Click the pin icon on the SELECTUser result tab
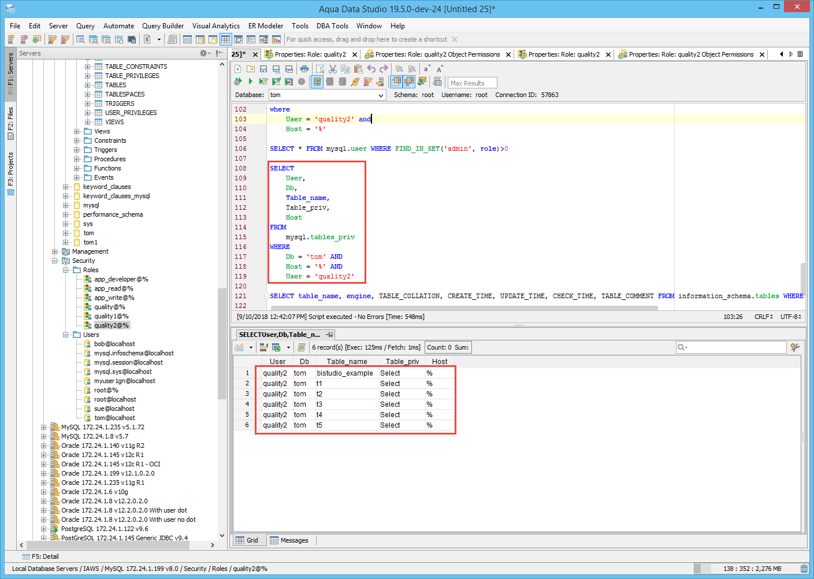The width and height of the screenshot is (814, 579). click(x=330, y=335)
